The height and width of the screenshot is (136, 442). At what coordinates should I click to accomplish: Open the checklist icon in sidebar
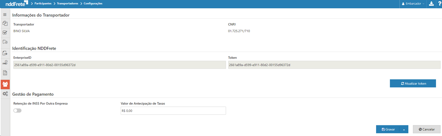(x=5, y=33)
